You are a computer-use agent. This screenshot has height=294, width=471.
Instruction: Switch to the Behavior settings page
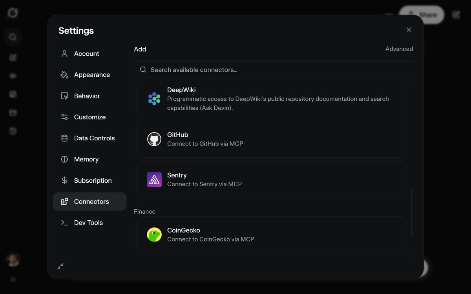coord(89,96)
